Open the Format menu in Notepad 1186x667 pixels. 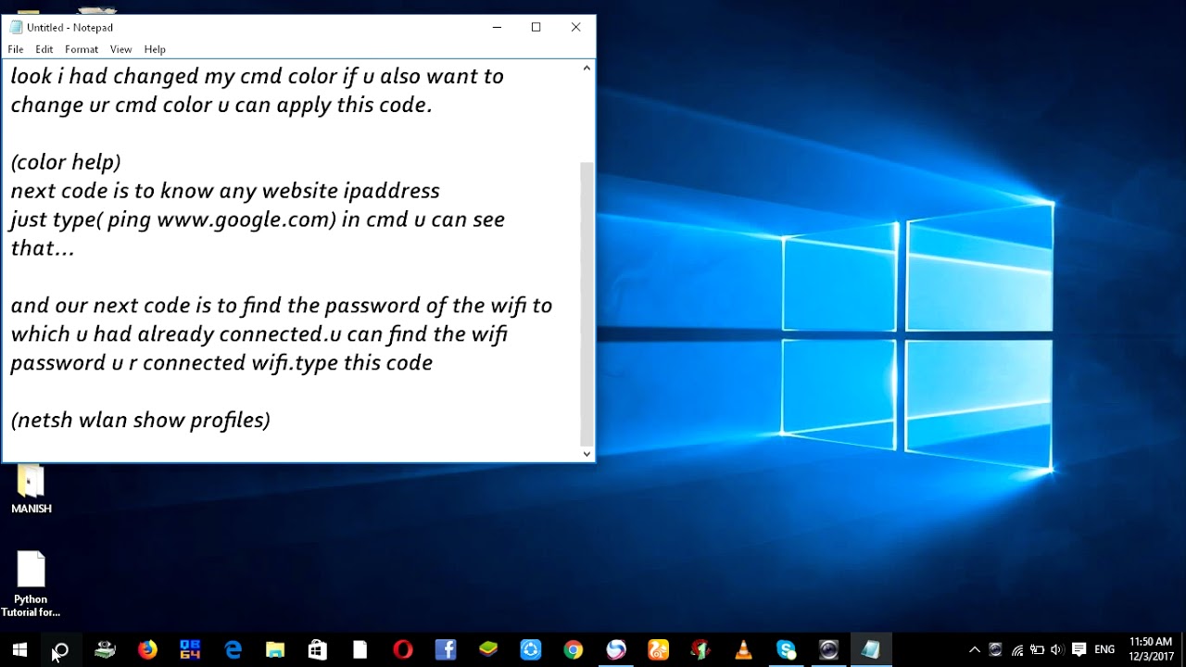(x=82, y=49)
